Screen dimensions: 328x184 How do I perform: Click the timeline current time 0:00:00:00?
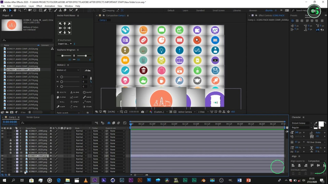coord(10,122)
